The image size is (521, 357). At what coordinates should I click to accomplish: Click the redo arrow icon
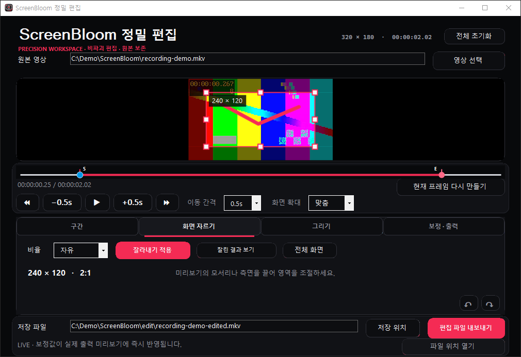pyautogui.click(x=490, y=303)
